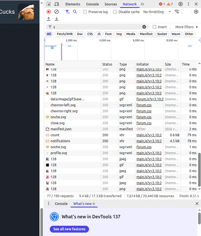Sort the table by Size column
The image size is (201, 236).
(x=172, y=64)
